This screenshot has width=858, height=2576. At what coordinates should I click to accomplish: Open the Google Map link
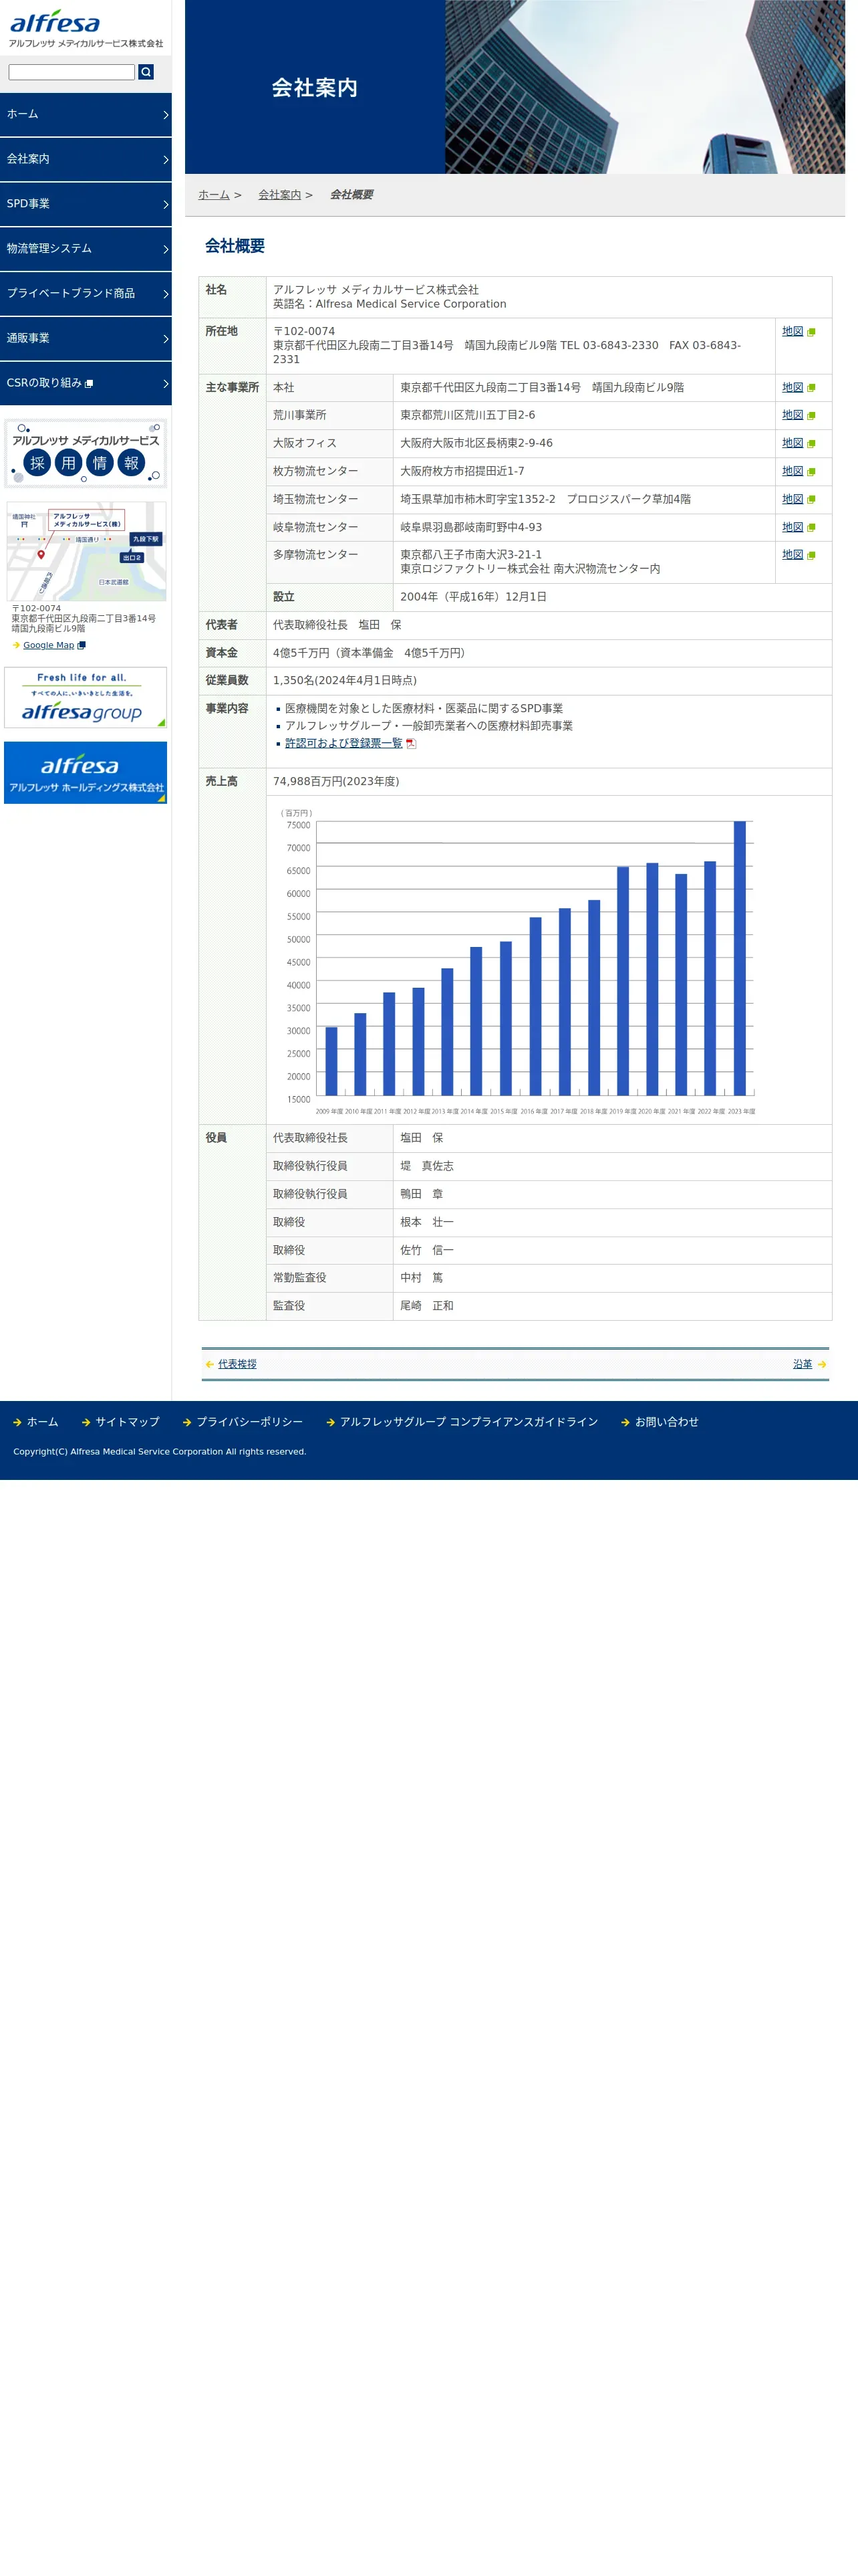pyautogui.click(x=49, y=645)
